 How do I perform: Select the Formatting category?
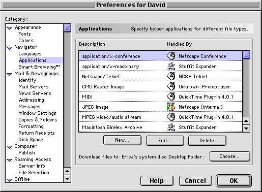pyautogui.click(x=31, y=126)
